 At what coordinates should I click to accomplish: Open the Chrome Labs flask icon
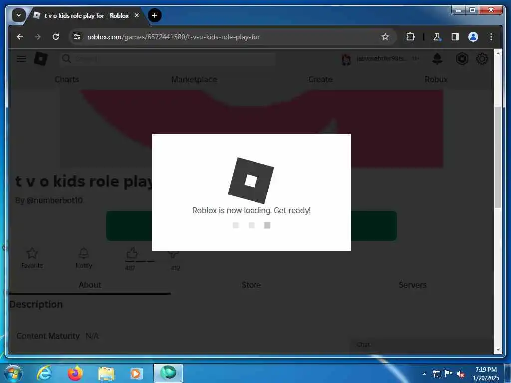pos(437,37)
